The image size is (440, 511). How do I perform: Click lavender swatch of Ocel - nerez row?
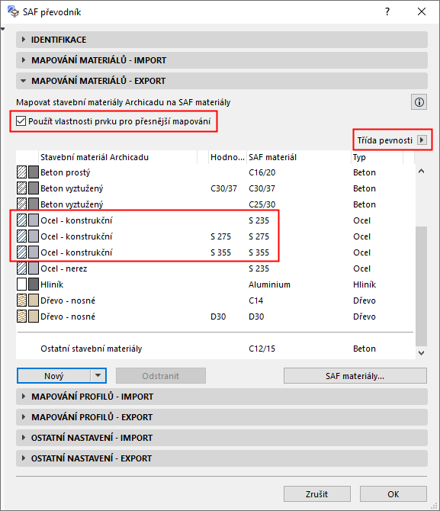pyautogui.click(x=34, y=268)
